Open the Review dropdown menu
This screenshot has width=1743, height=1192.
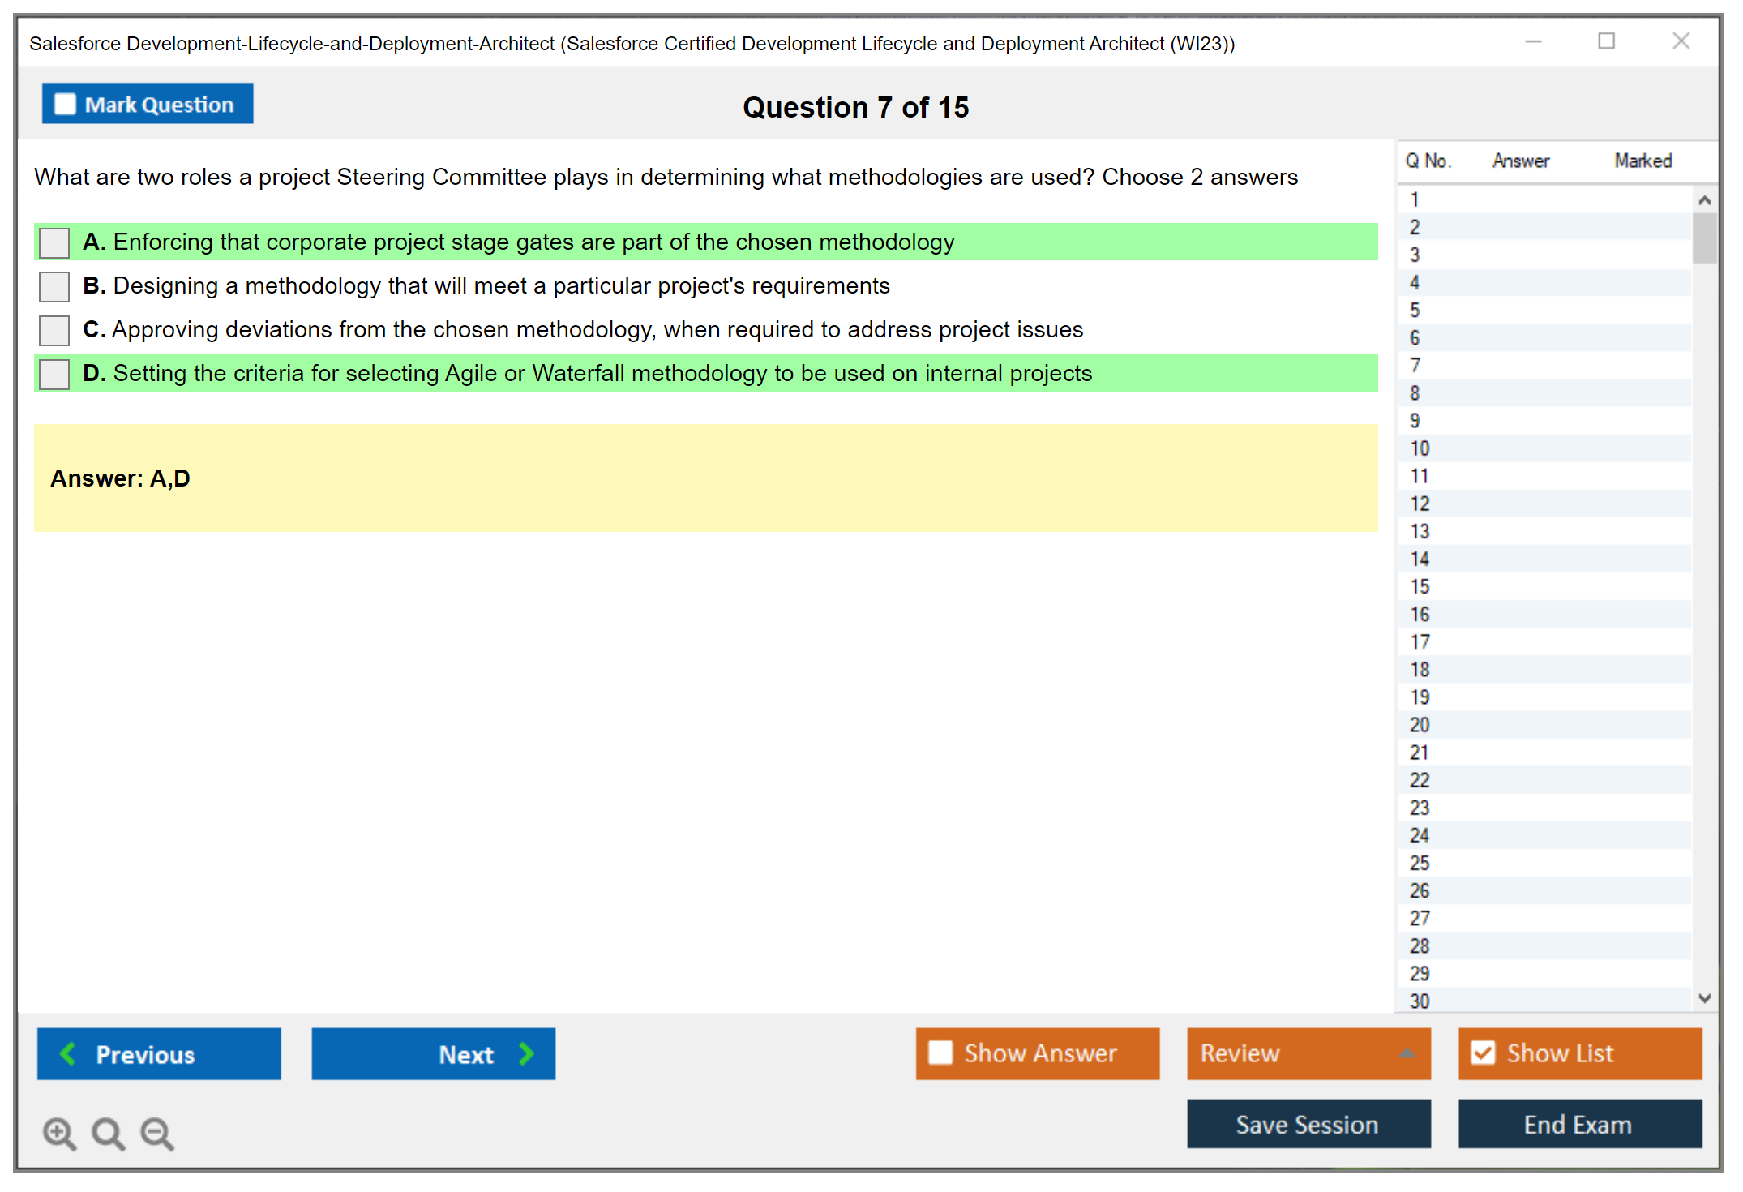click(x=1308, y=1053)
